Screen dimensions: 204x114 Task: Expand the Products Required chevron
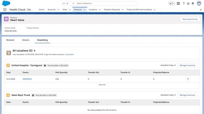122,10
